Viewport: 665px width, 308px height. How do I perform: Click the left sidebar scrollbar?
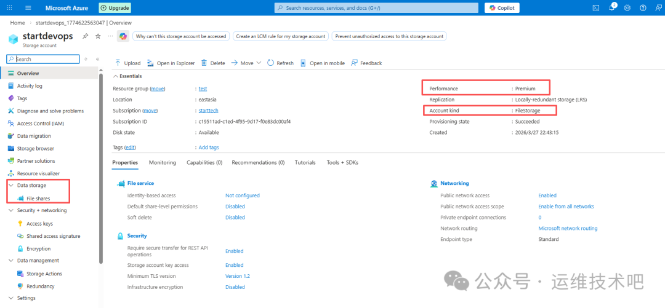(x=101, y=166)
